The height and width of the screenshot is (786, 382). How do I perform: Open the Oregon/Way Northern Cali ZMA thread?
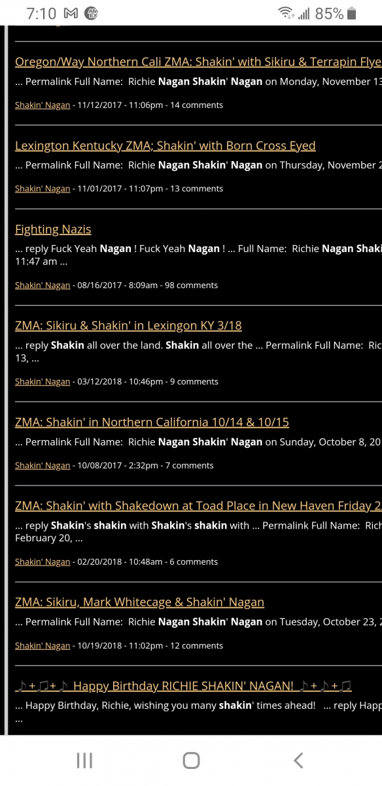198,62
